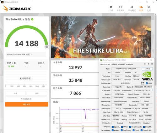This screenshot has width=157, height=133.
Task: Click the NVIDIA SLI Disabled value
Action: click(120, 123)
